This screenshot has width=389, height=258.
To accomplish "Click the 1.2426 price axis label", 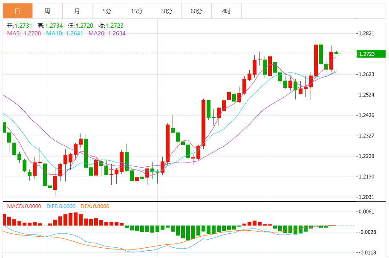I will [x=366, y=115].
